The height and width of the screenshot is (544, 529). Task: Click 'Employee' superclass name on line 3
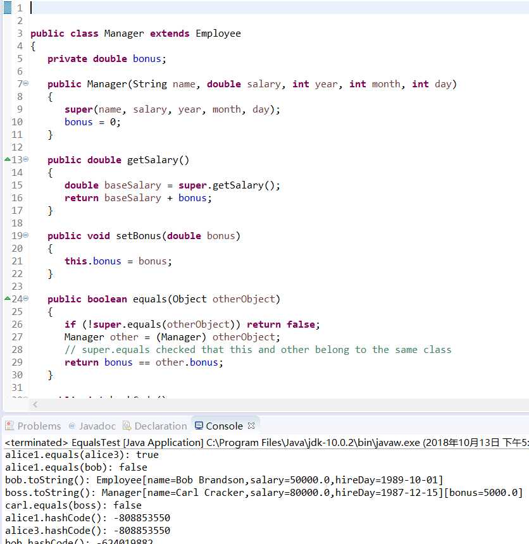pyautogui.click(x=218, y=34)
